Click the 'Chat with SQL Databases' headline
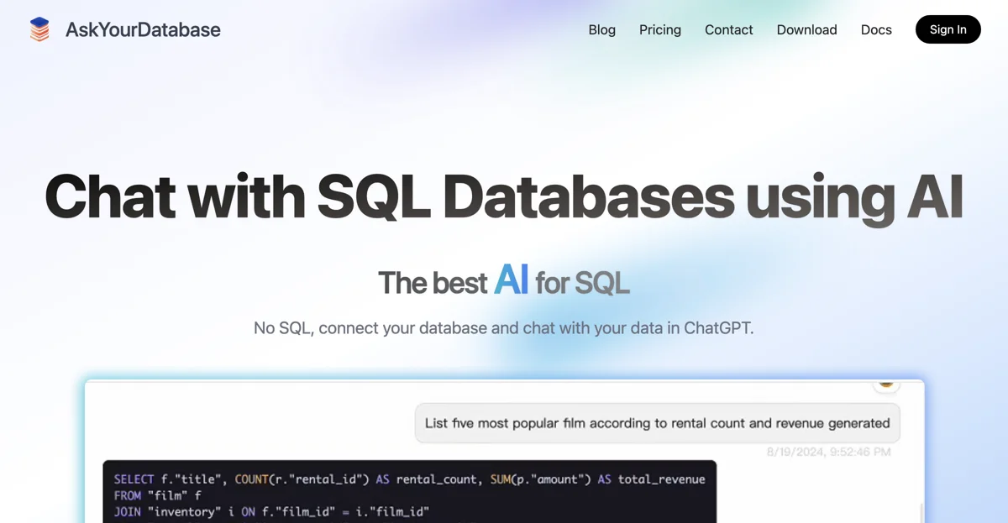1008x523 pixels. pyautogui.click(x=503, y=196)
